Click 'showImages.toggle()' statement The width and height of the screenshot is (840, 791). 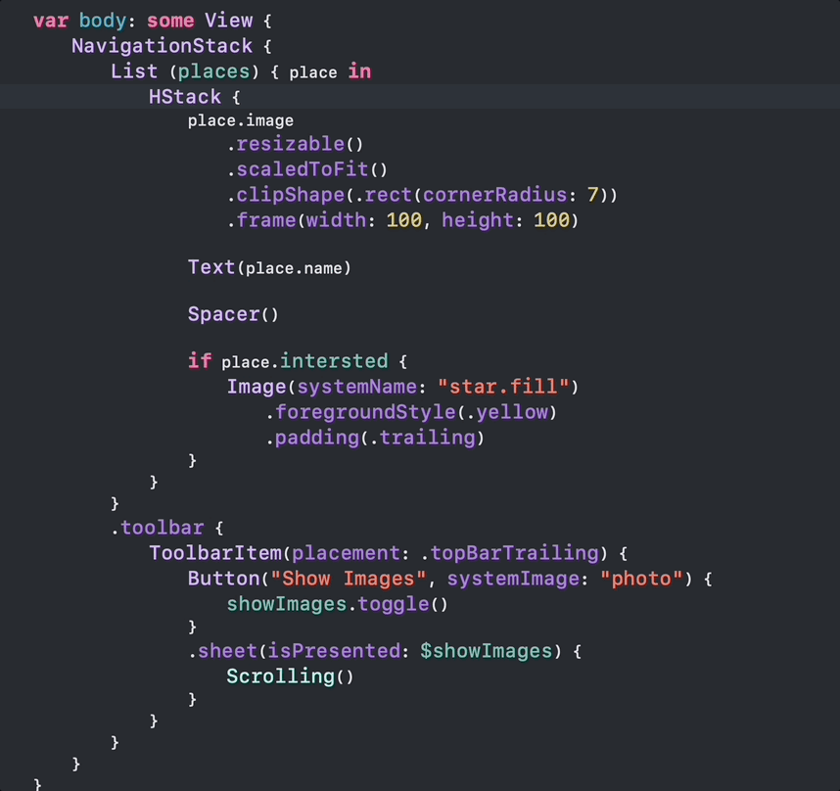(x=337, y=605)
